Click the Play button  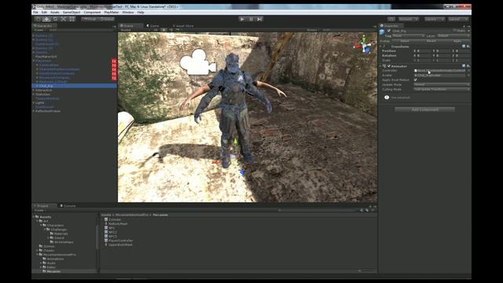tap(242, 19)
